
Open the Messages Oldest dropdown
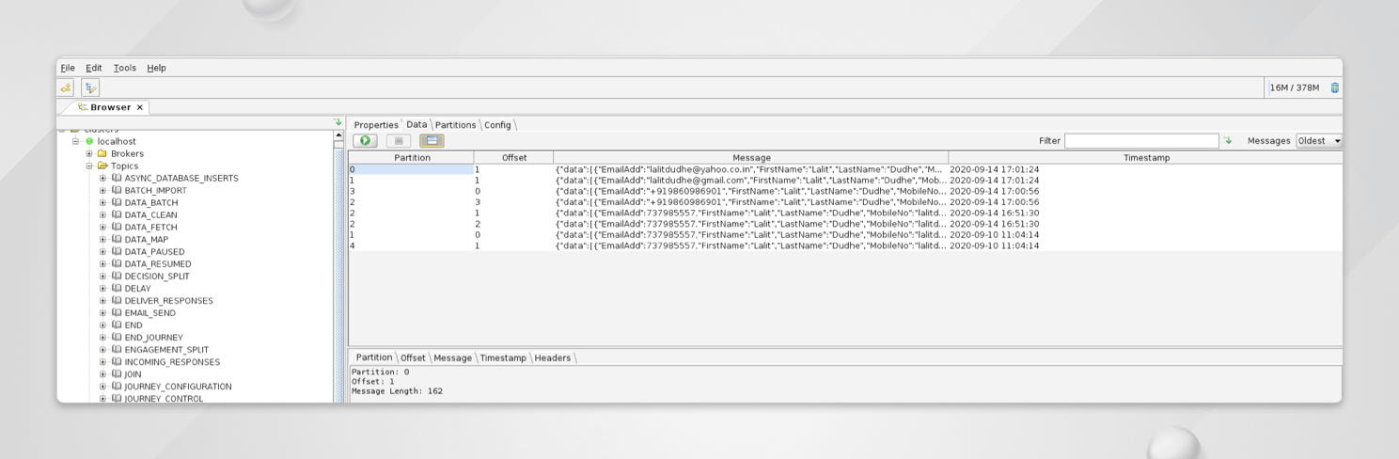point(1319,141)
